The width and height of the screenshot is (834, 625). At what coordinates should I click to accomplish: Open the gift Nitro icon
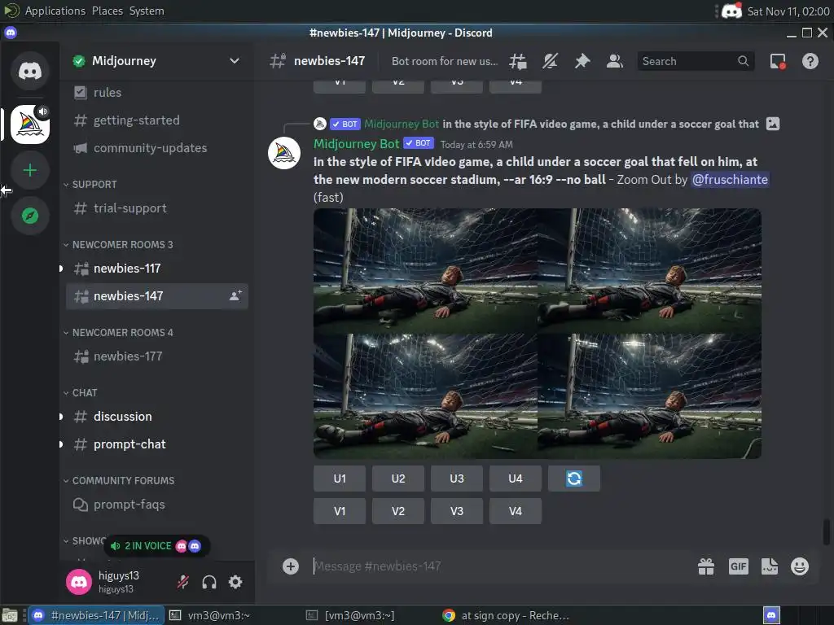point(706,566)
